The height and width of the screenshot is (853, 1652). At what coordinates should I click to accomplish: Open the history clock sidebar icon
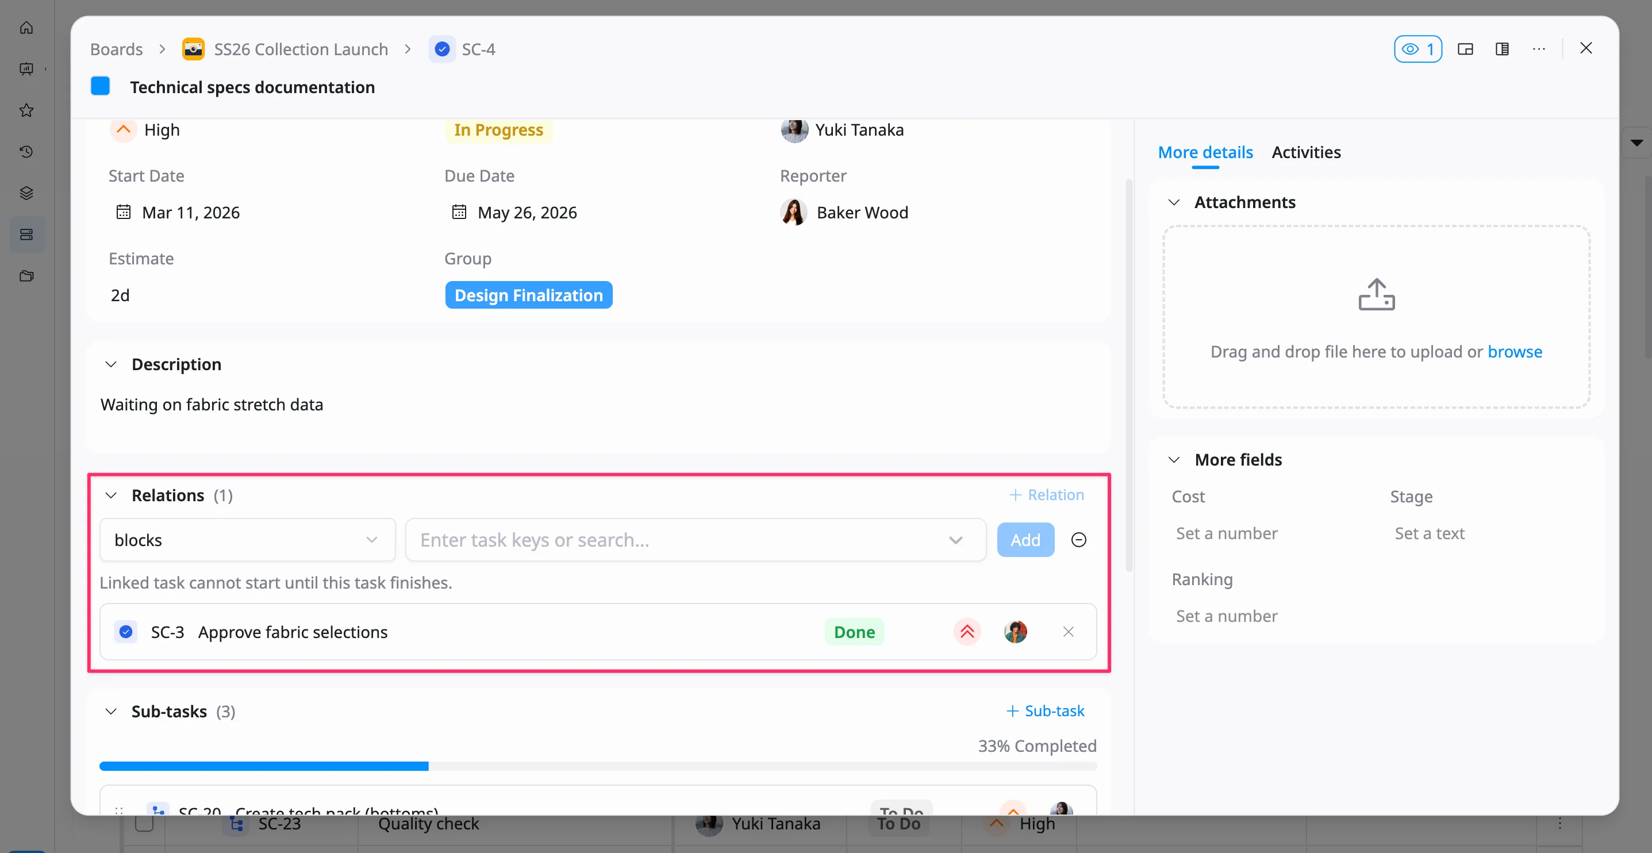(x=26, y=151)
